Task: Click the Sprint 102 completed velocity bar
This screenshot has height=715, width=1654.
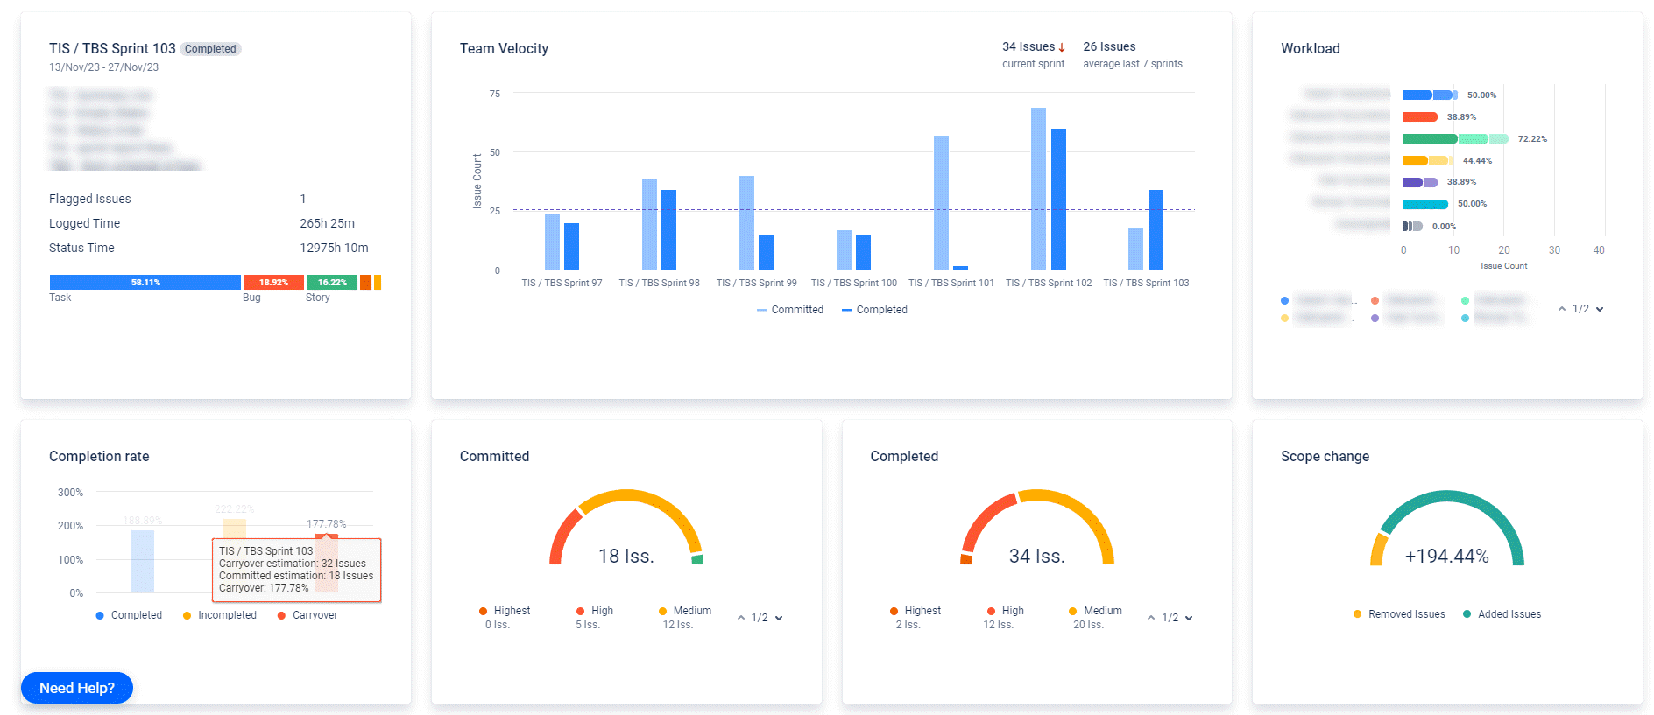Action: pos(1058,199)
